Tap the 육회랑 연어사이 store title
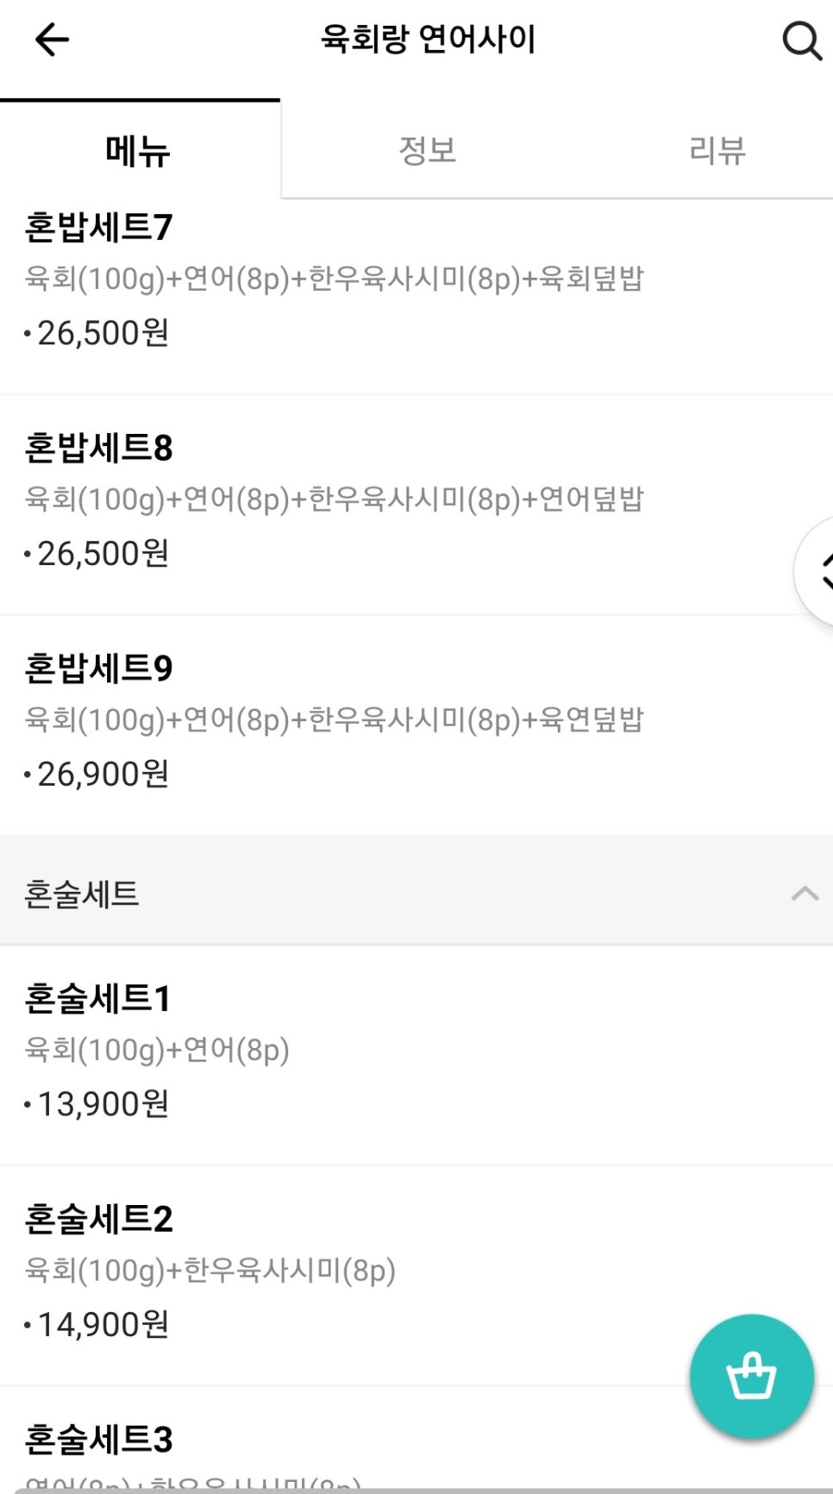Screen dimensions: 833x1494 pyautogui.click(x=428, y=40)
